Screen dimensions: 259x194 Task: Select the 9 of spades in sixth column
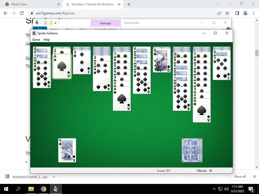[142, 82]
